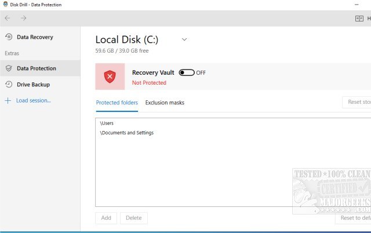Click the Not Protected status text
371x233 pixels.
tap(149, 83)
